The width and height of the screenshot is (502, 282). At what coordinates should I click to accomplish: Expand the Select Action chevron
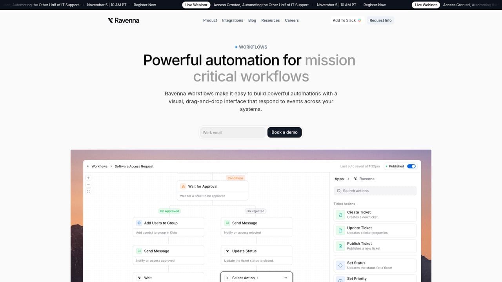click(x=258, y=278)
